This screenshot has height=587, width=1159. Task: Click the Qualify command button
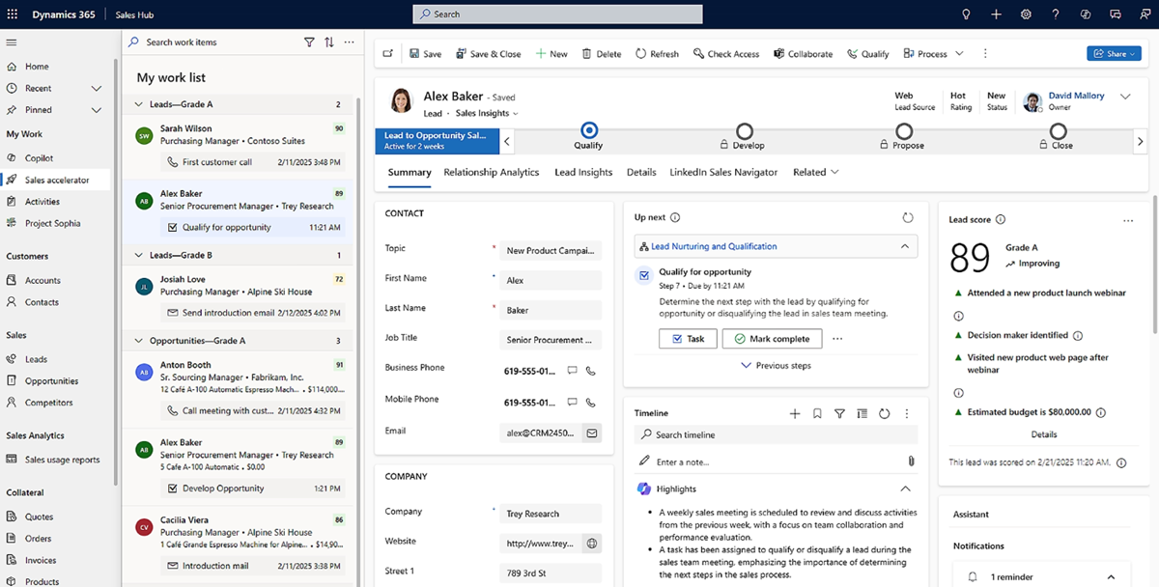point(867,54)
